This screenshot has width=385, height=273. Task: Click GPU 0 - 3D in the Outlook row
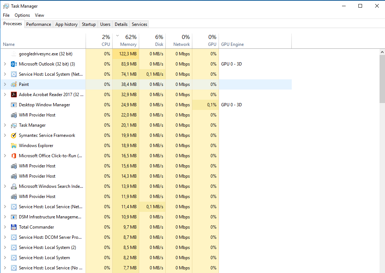[x=231, y=64]
